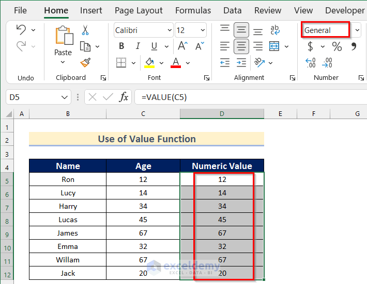Open the File tab
367x284 pixels.
pyautogui.click(x=20, y=10)
